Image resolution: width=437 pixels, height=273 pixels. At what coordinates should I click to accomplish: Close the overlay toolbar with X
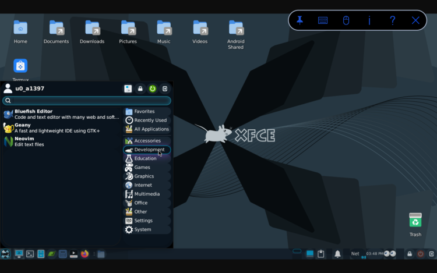pyautogui.click(x=415, y=20)
